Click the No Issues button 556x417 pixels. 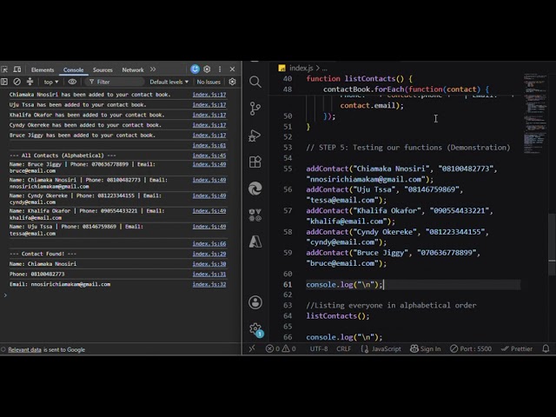(208, 82)
